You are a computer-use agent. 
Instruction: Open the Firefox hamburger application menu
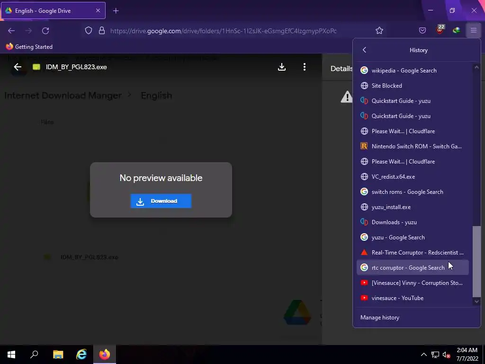[x=473, y=30]
